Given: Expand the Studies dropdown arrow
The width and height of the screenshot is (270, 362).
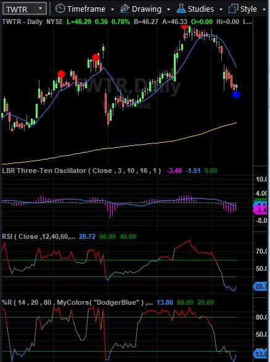Looking at the screenshot, I should point(221,9).
